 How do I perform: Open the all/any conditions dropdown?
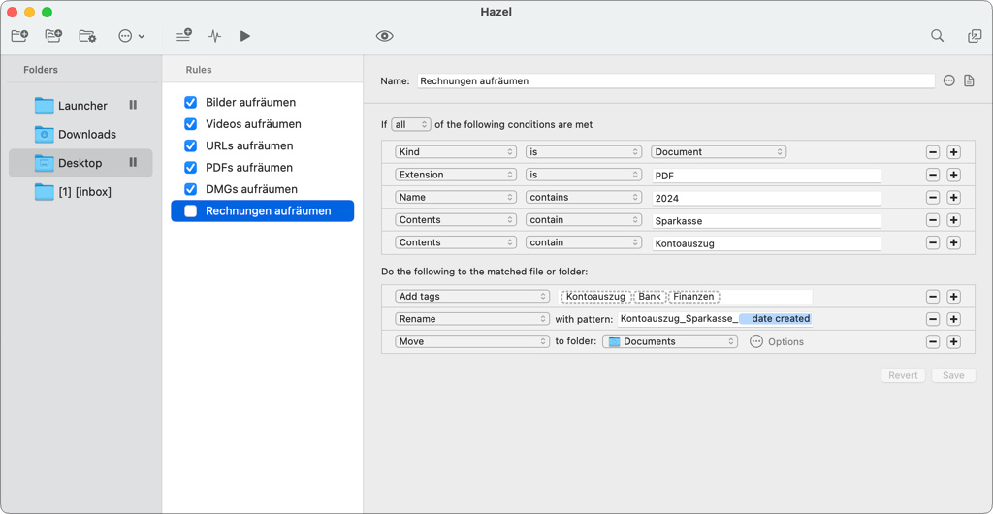pyautogui.click(x=411, y=125)
